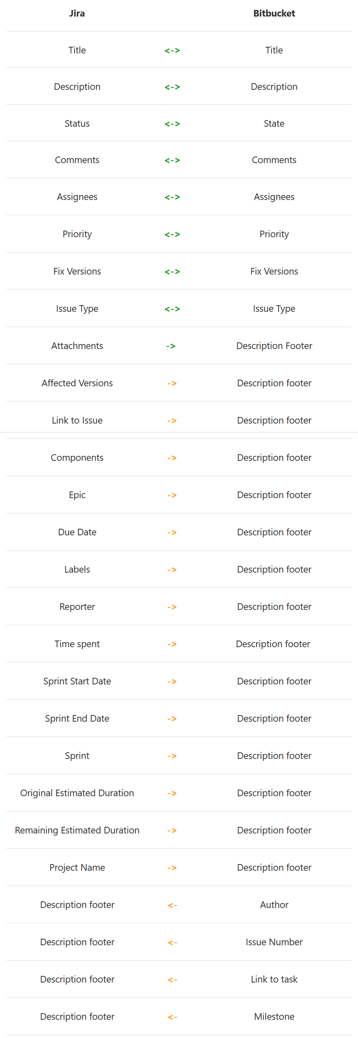Screen dimensions: 358x1038
Task: Click the Link to task cell
Action: [274, 979]
